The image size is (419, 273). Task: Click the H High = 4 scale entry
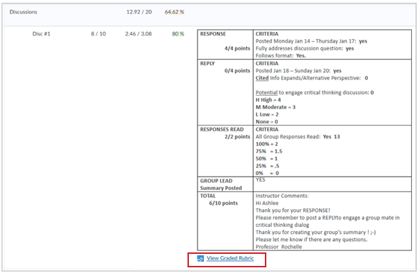268,100
